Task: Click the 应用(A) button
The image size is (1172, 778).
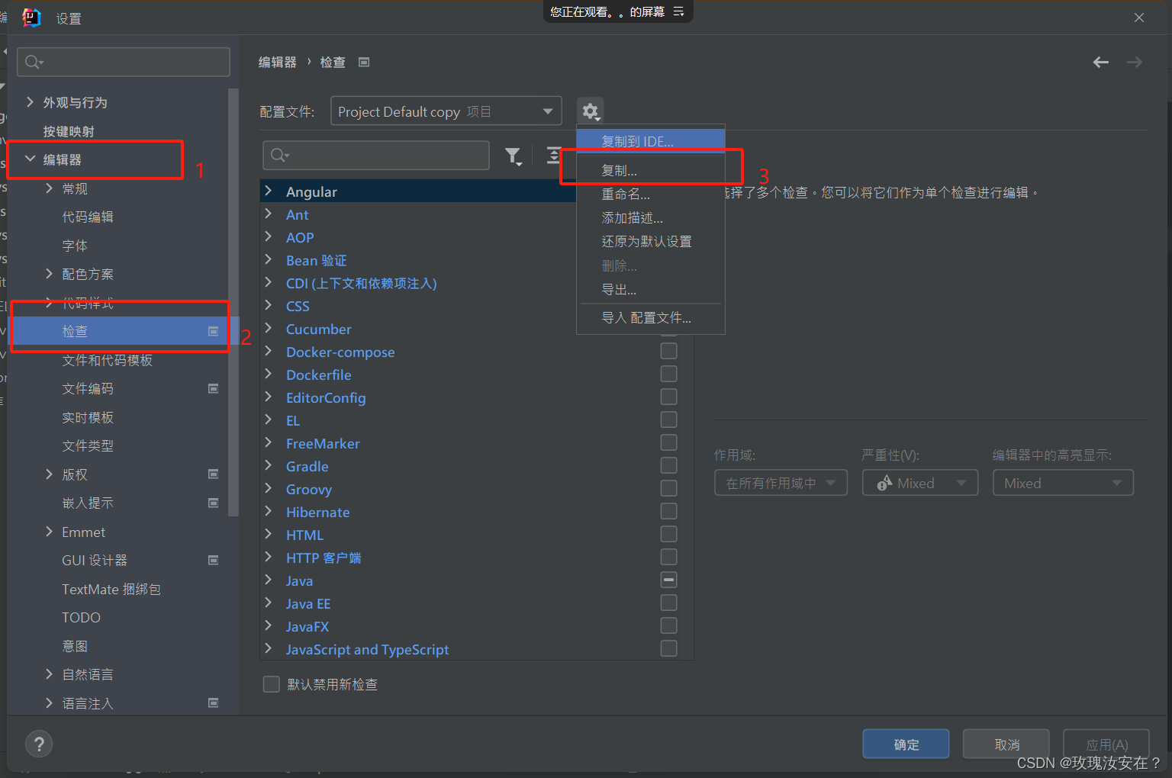Action: click(1106, 744)
